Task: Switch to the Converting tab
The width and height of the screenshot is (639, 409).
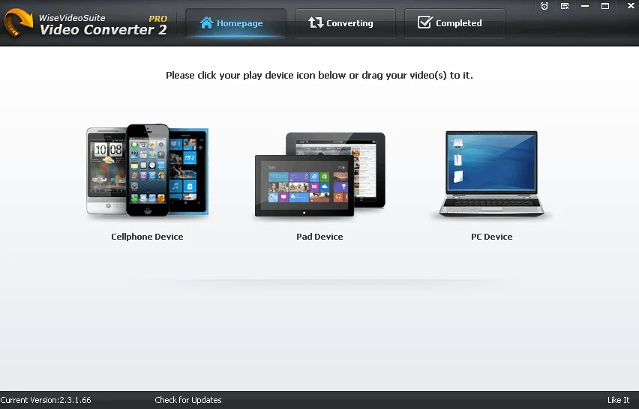Action: [x=345, y=23]
